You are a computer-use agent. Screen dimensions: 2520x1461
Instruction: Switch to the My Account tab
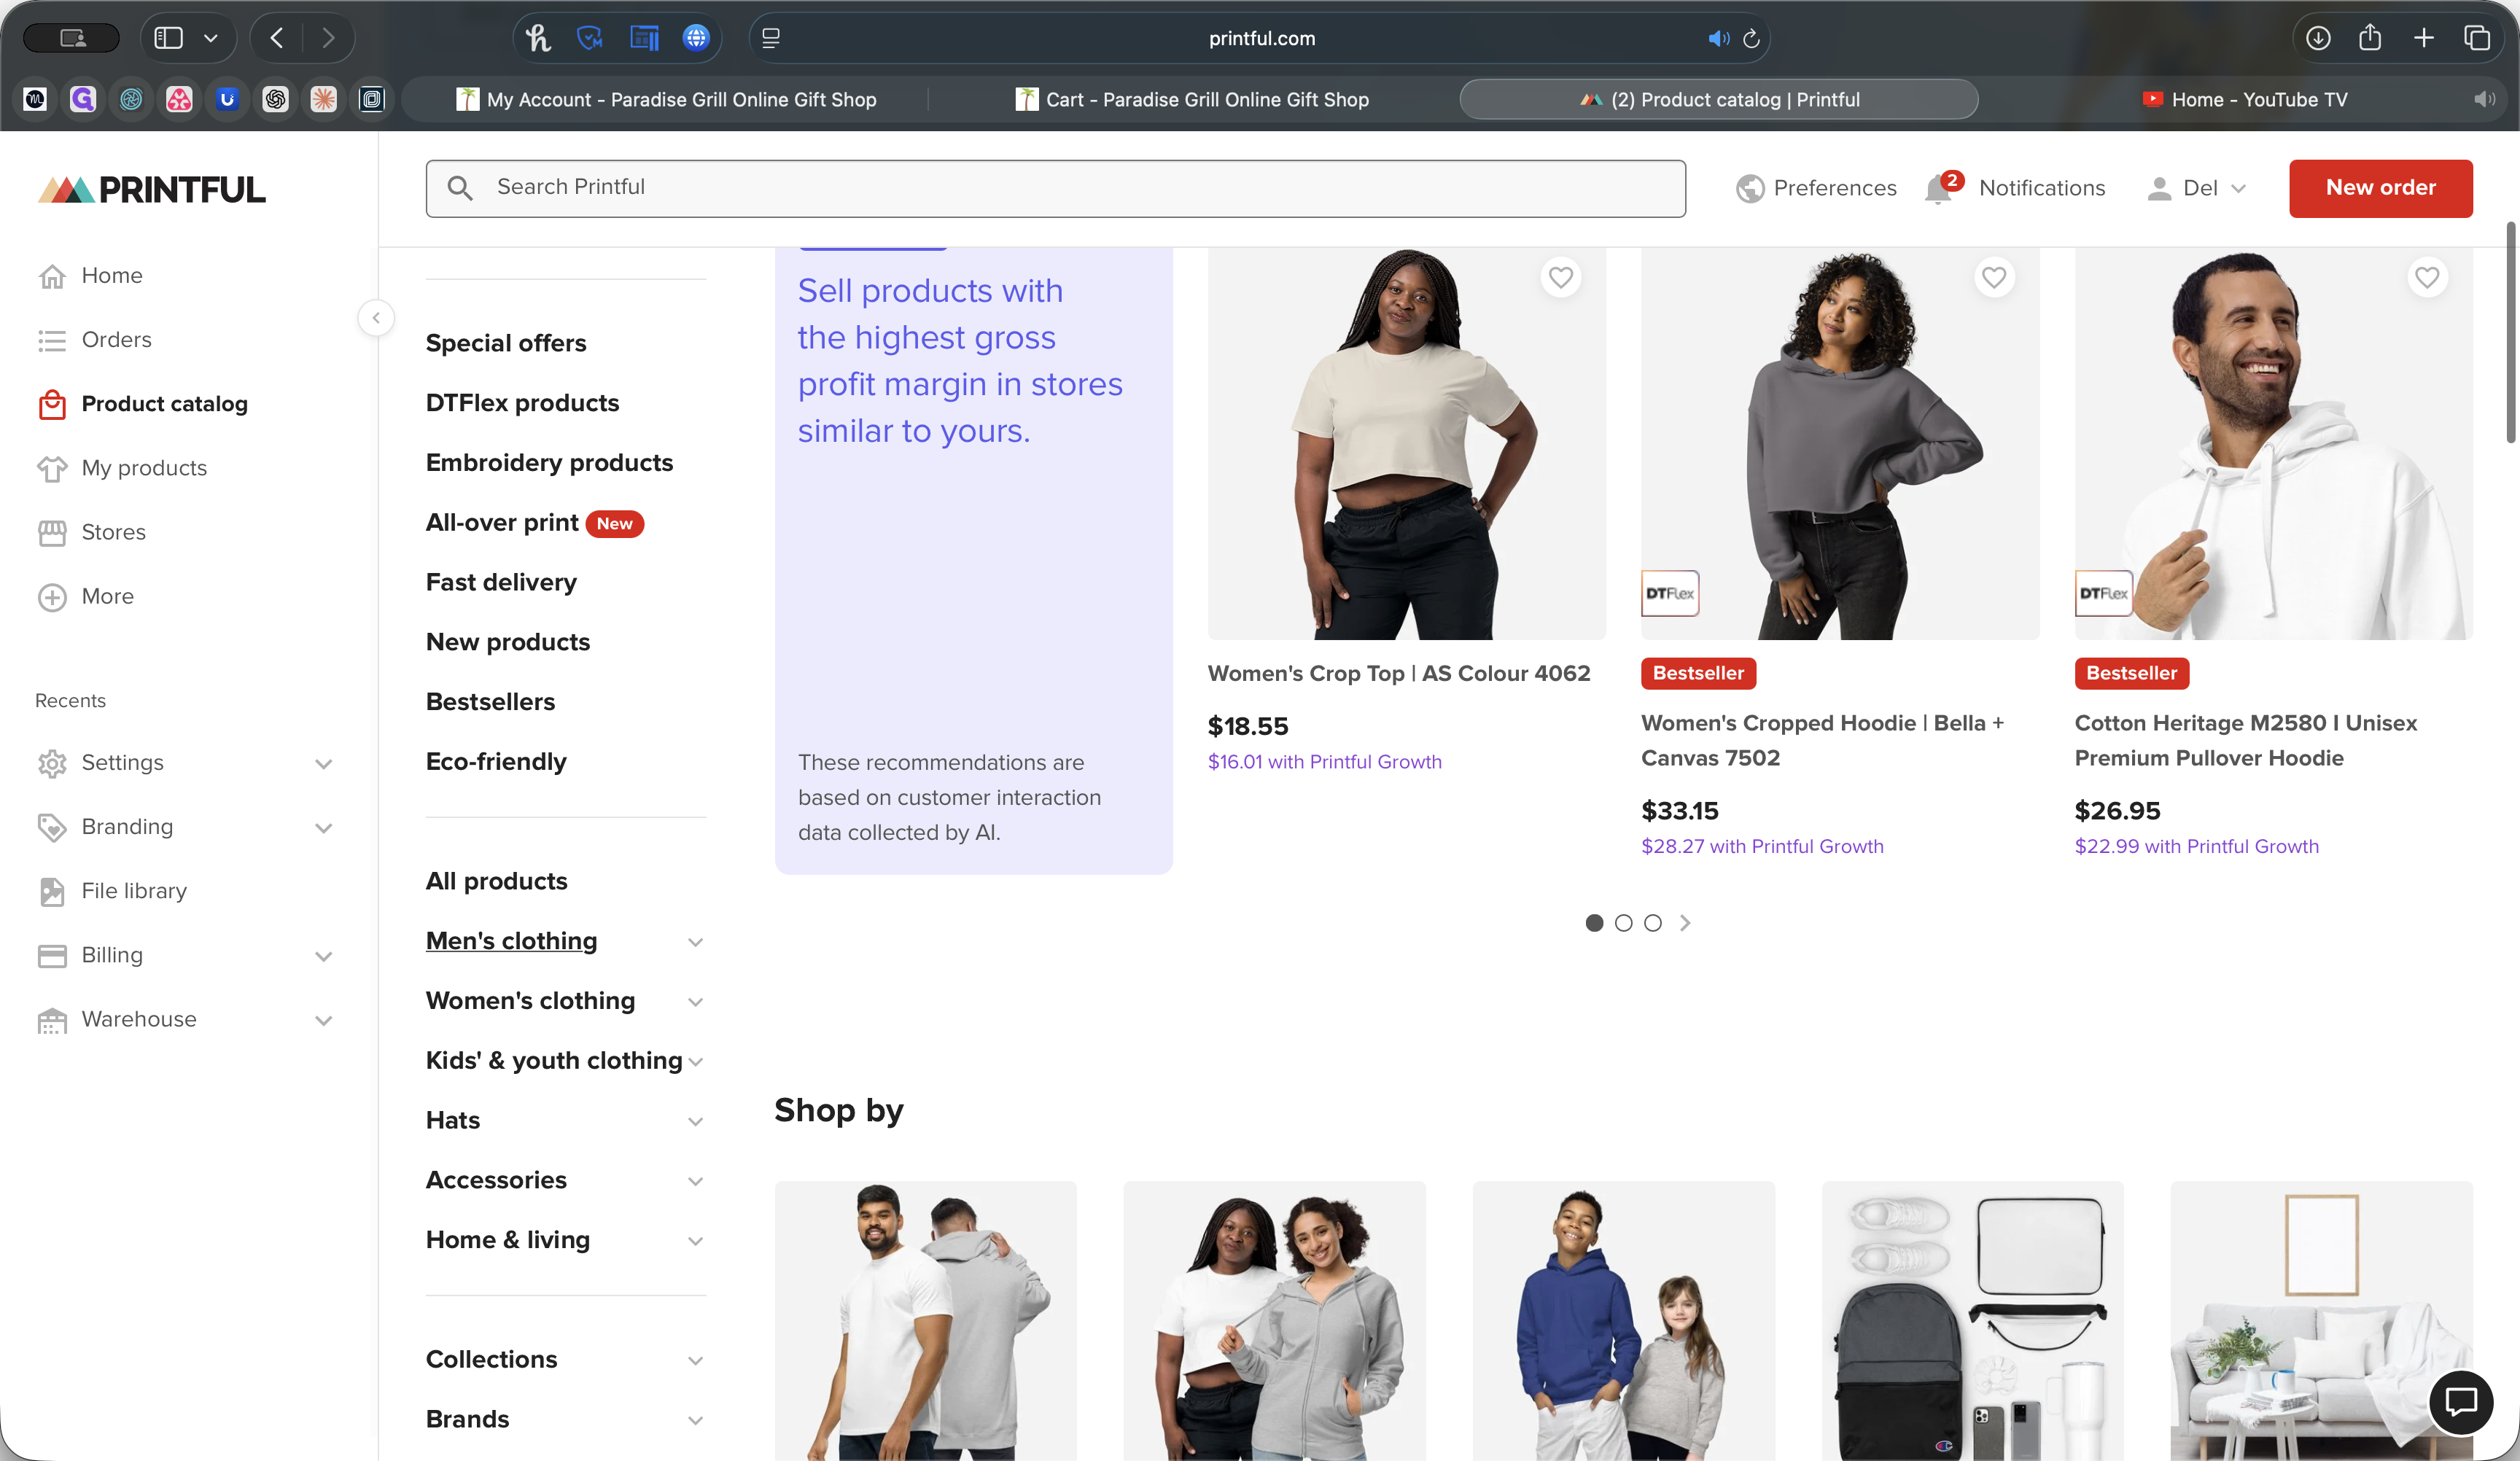tap(666, 99)
